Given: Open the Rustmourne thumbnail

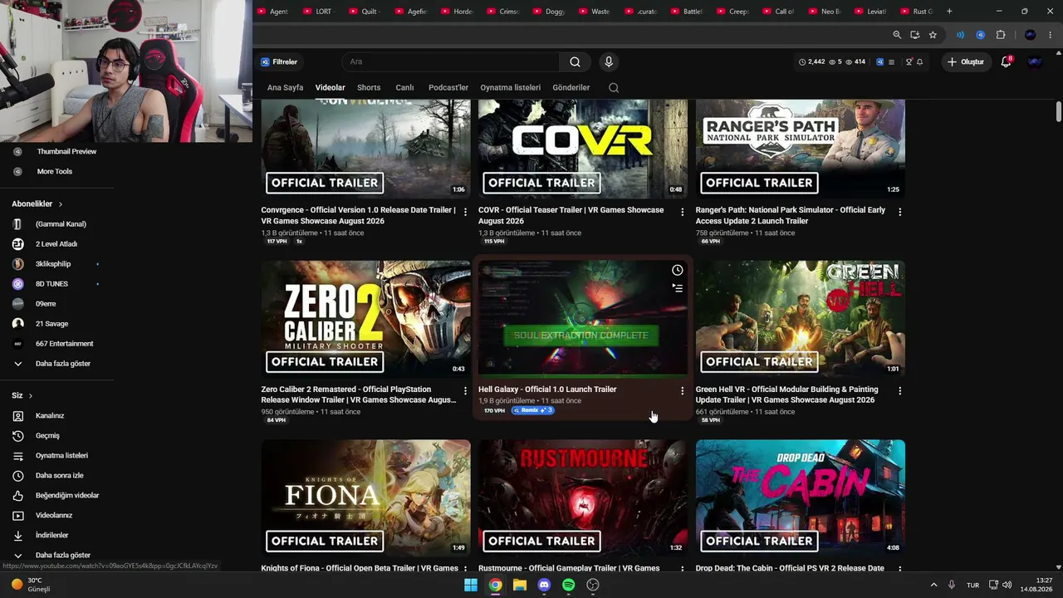Looking at the screenshot, I should (x=583, y=498).
